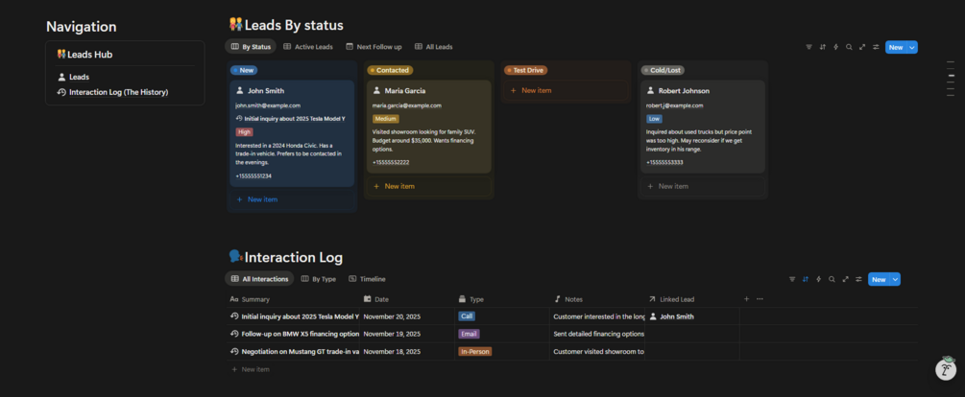This screenshot has height=397, width=965.
Task: Add a property column to Interaction Log
Action: tap(747, 299)
